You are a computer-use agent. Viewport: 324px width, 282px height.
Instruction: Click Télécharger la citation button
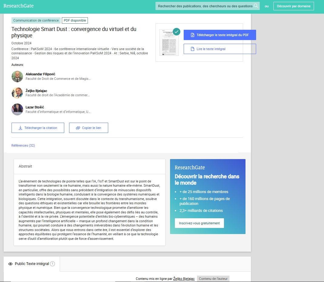click(38, 128)
